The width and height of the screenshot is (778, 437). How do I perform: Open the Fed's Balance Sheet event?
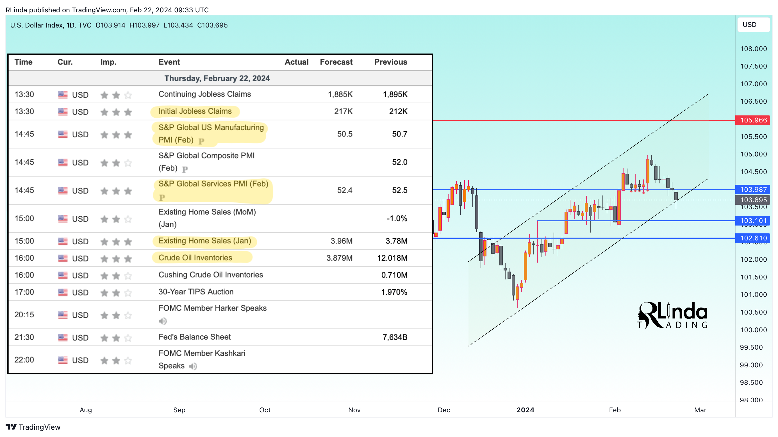coord(194,337)
